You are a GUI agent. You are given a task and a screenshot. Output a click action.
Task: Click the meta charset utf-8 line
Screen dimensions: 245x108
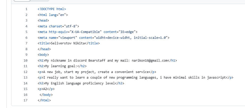[58, 26]
